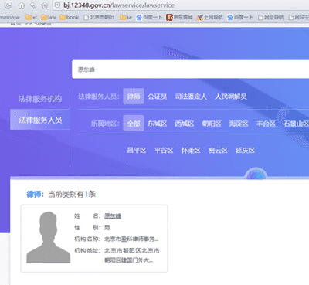Filter by district 丰台区
309x285 pixels.
(x=266, y=124)
